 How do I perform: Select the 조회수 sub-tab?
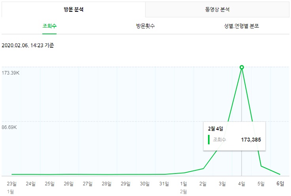[49, 26]
